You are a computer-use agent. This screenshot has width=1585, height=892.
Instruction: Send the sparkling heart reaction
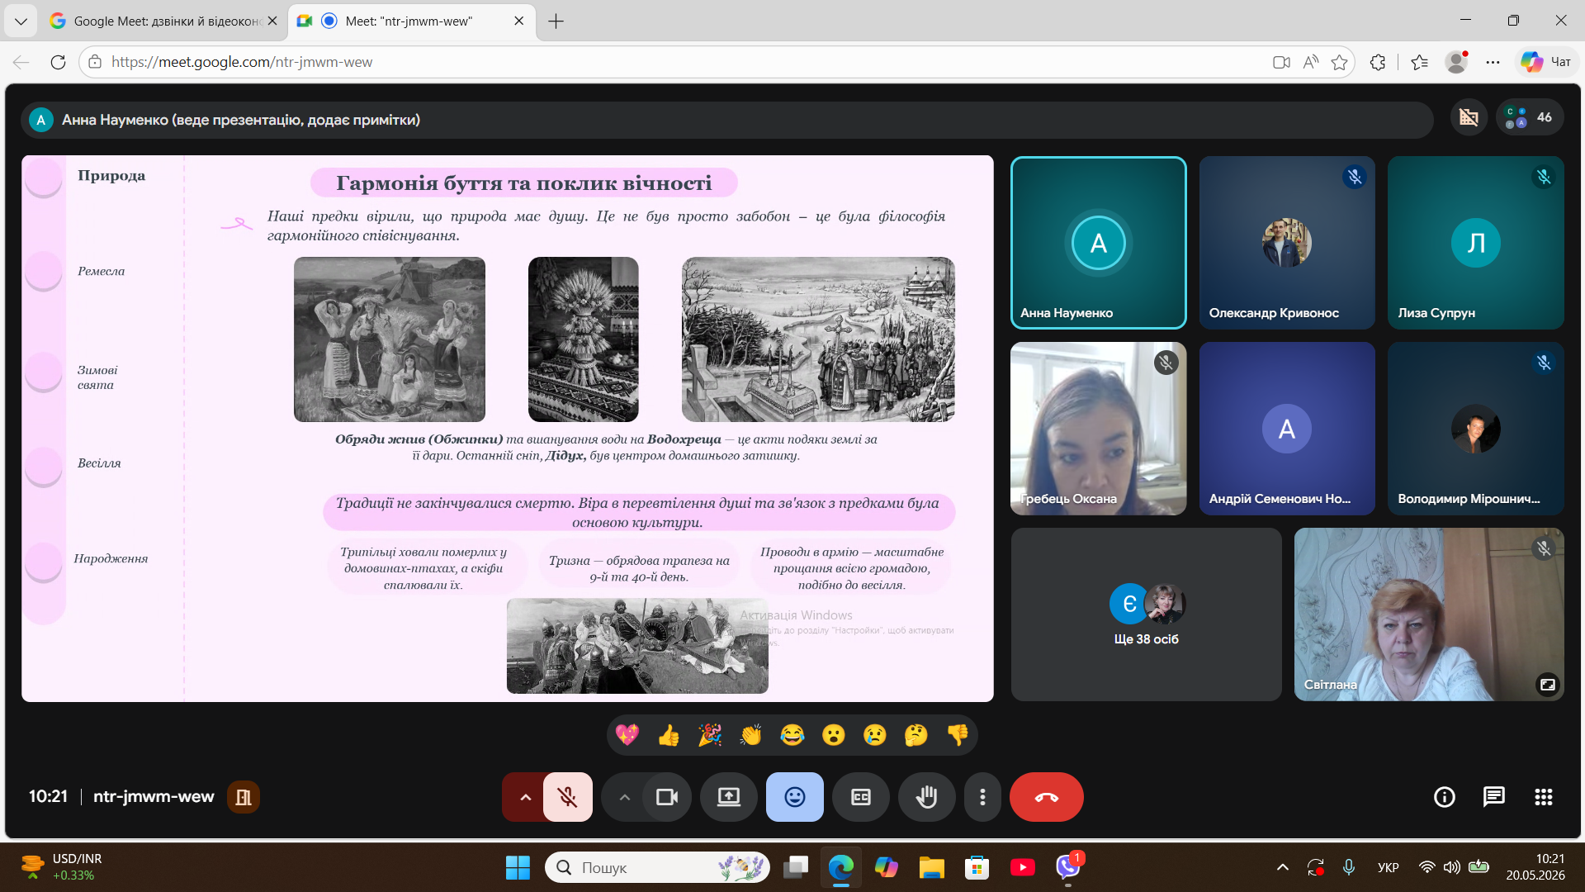627,734
